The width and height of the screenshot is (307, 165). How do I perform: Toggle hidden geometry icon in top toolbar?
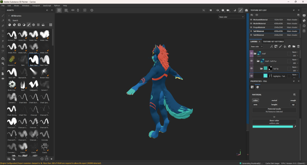pyautogui.click(x=204, y=10)
